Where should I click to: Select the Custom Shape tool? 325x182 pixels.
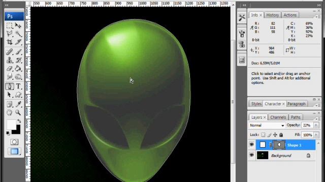click(18, 95)
